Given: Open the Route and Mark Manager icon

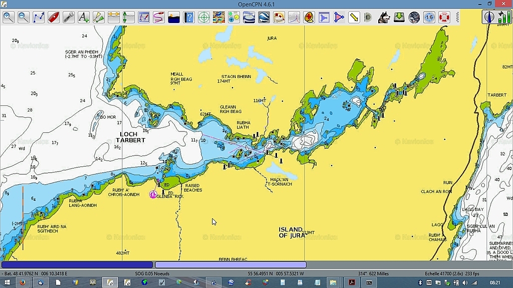Looking at the screenshot, I should pos(144,17).
